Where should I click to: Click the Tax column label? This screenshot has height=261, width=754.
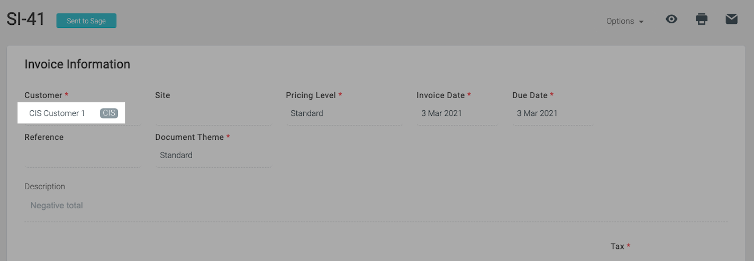pyautogui.click(x=617, y=246)
